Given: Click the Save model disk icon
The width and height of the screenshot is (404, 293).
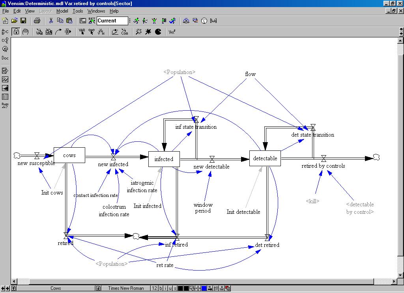Looking at the screenshot, I should click(x=23, y=21).
